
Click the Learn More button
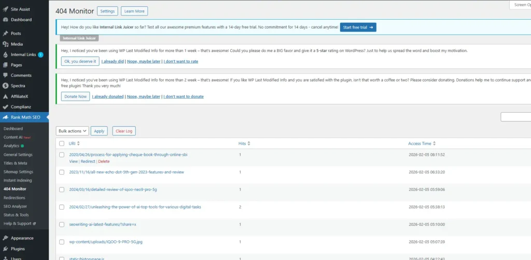coord(134,11)
